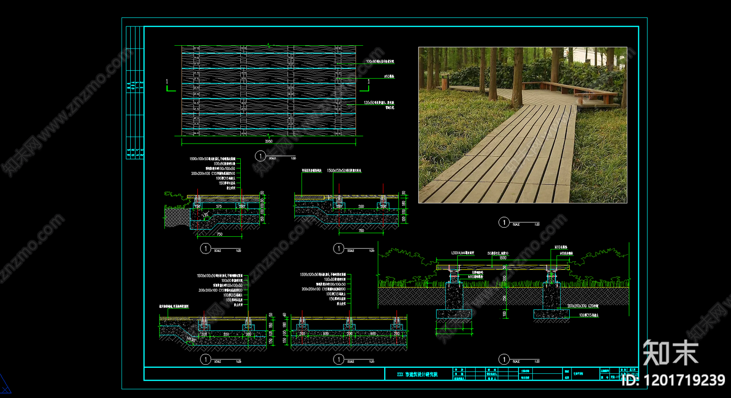Select the view bubble below the plank plan
Viewport: 731px width, 398px height.
click(x=260, y=156)
